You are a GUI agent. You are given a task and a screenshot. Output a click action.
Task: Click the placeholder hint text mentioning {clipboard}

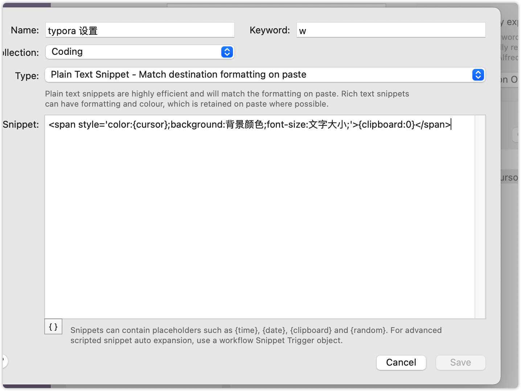(x=256, y=335)
